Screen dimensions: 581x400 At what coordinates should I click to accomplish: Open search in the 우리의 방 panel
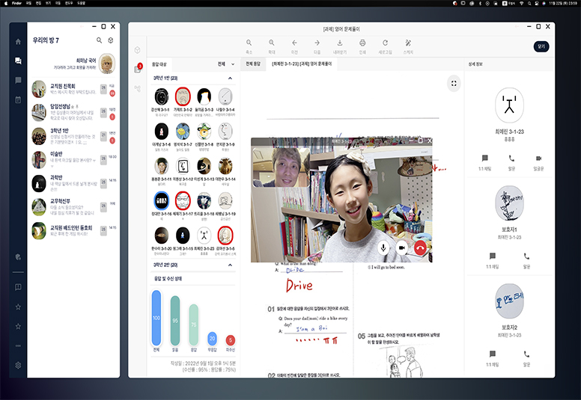tap(99, 40)
